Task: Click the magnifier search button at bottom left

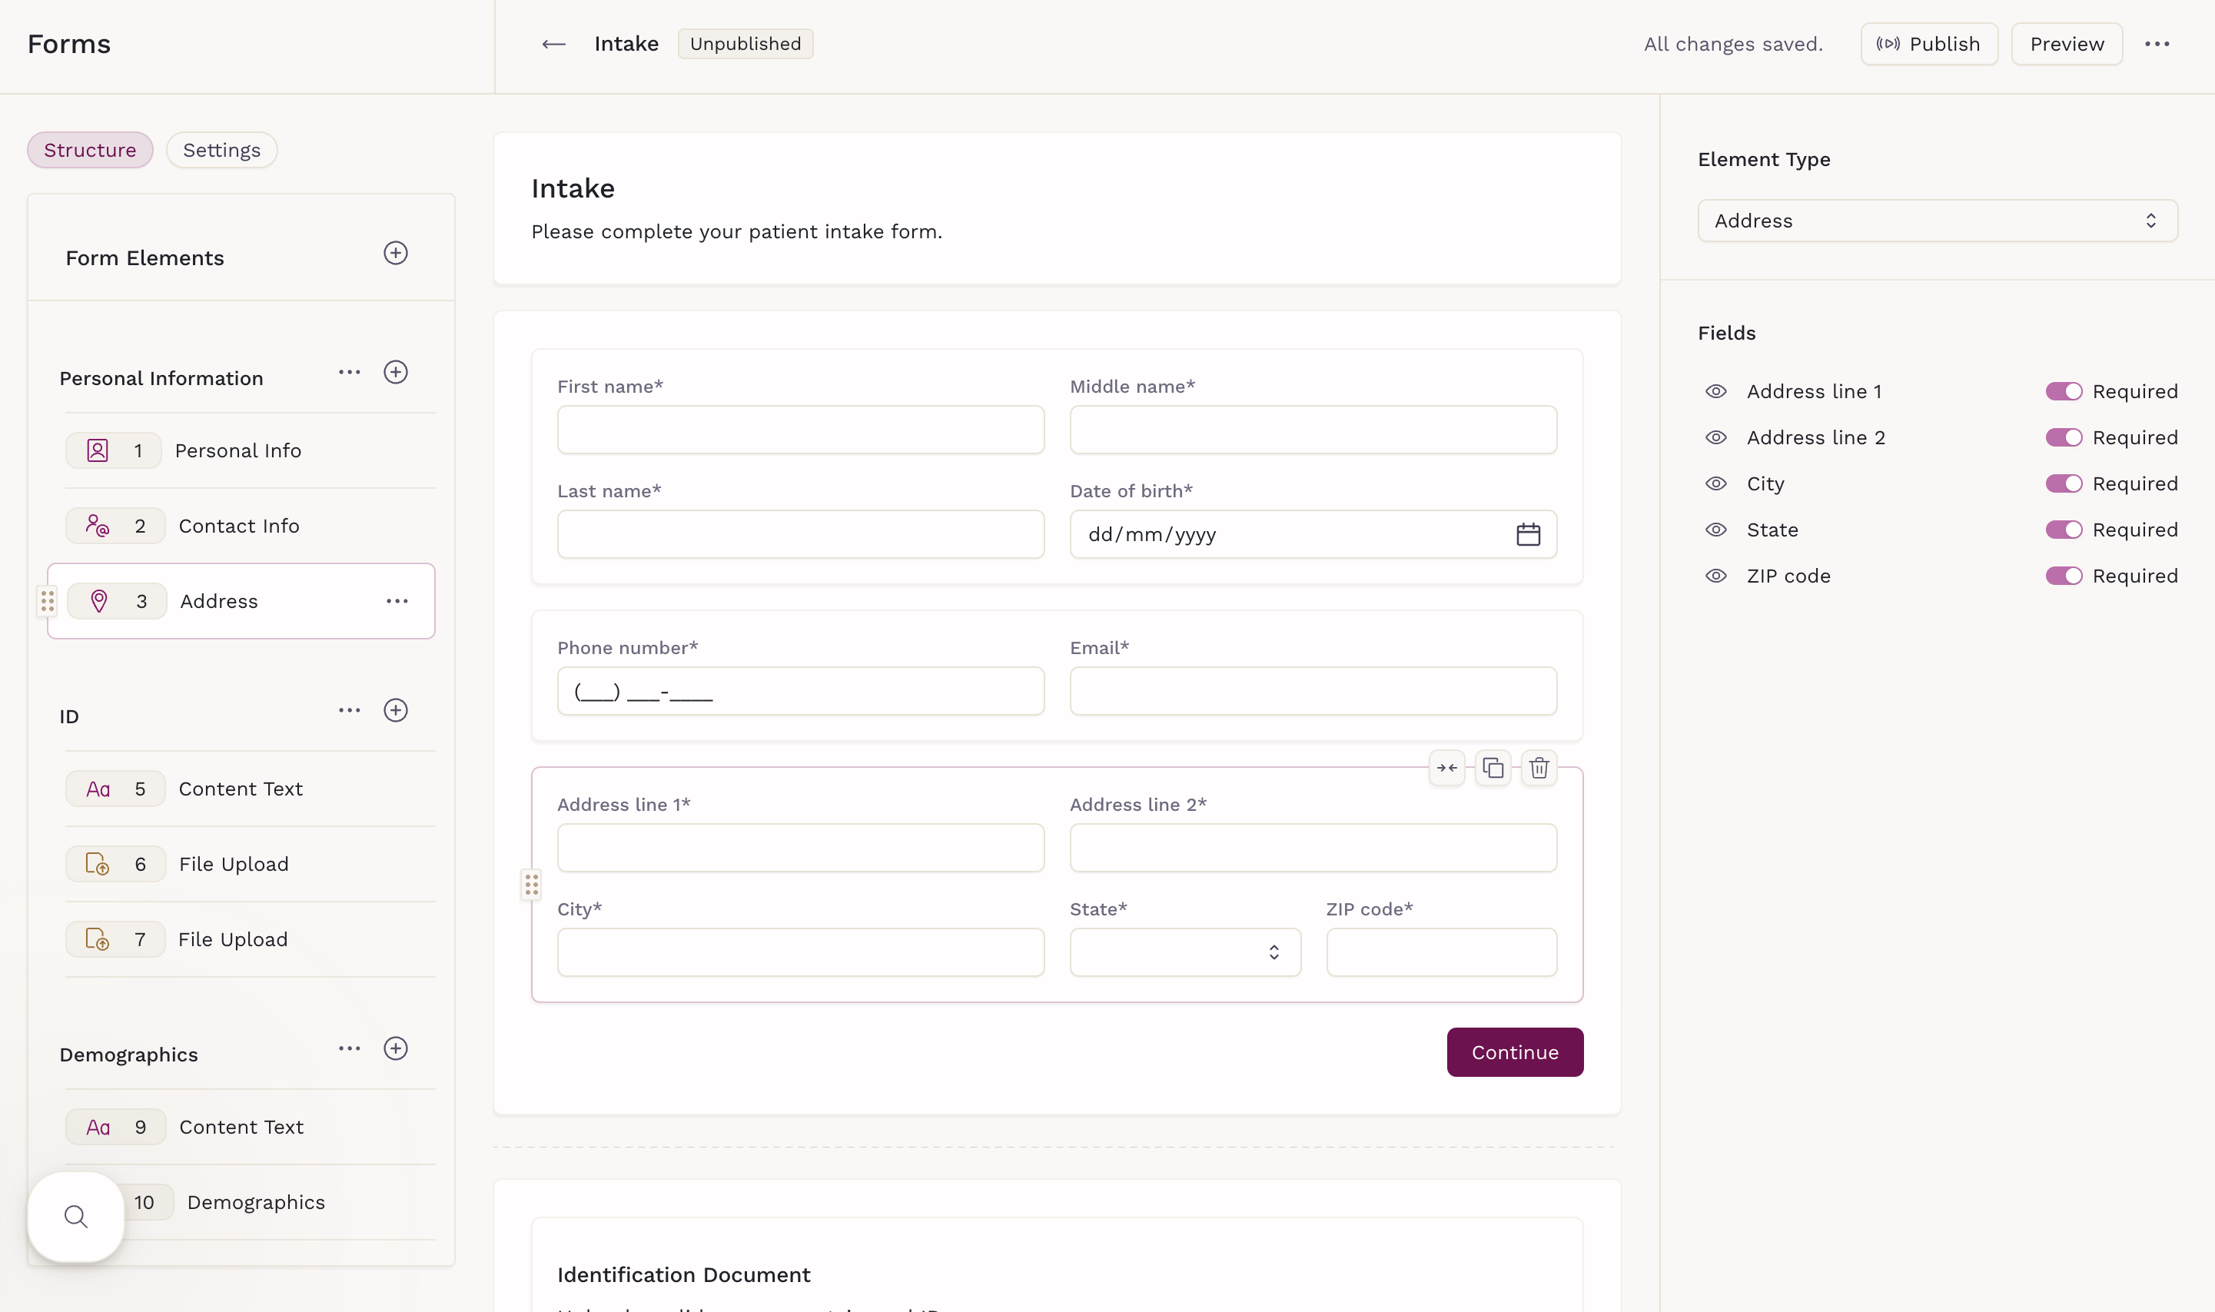Action: [76, 1217]
